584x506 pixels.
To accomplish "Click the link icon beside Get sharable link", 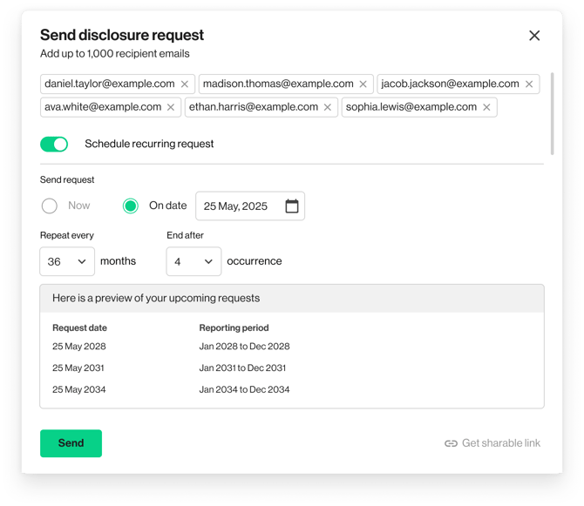I will (x=451, y=443).
